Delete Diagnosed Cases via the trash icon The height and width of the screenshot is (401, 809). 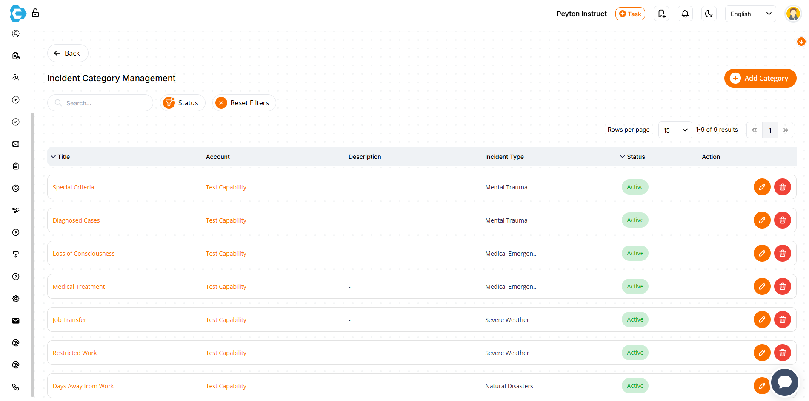coord(782,220)
